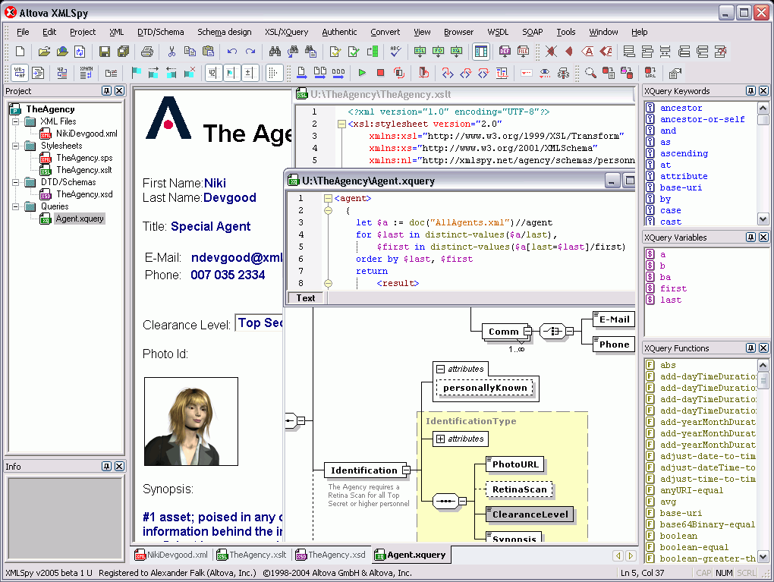This screenshot has height=582, width=774.
Task: Close the Info panel
Action: [119, 467]
